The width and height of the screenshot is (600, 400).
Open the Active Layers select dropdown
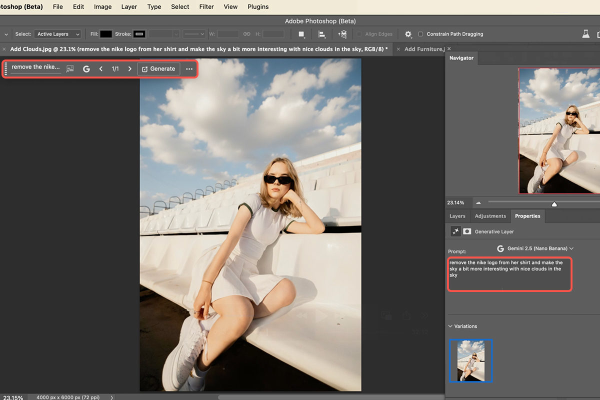[x=57, y=34]
